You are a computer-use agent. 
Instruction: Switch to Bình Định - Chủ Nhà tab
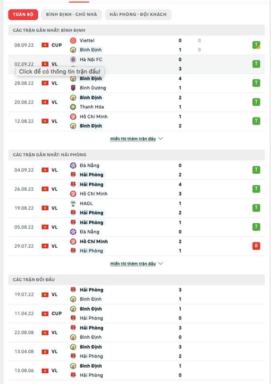click(71, 15)
